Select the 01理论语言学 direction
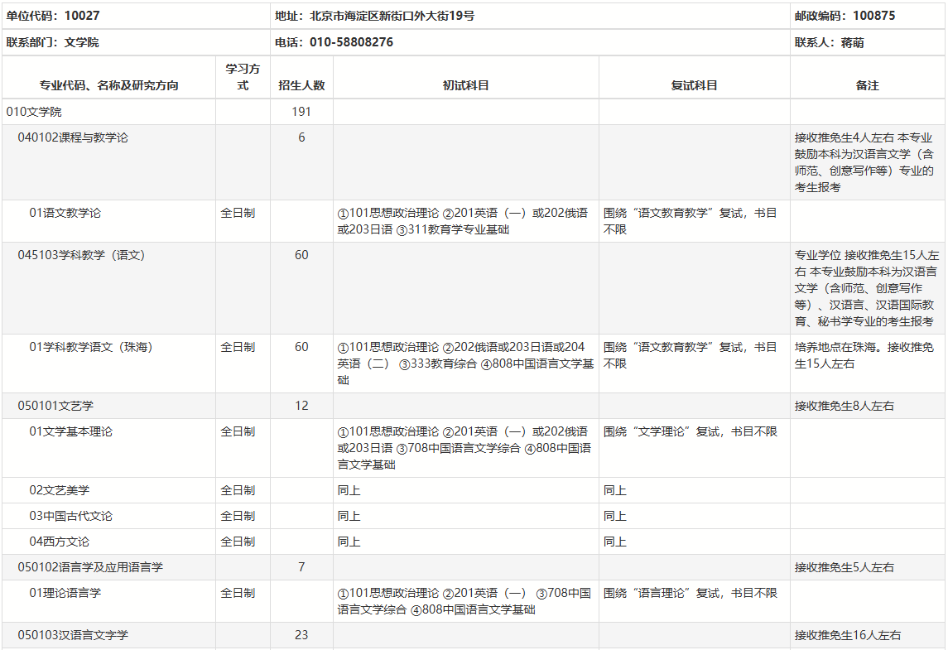The height and width of the screenshot is (650, 948). 65,593
